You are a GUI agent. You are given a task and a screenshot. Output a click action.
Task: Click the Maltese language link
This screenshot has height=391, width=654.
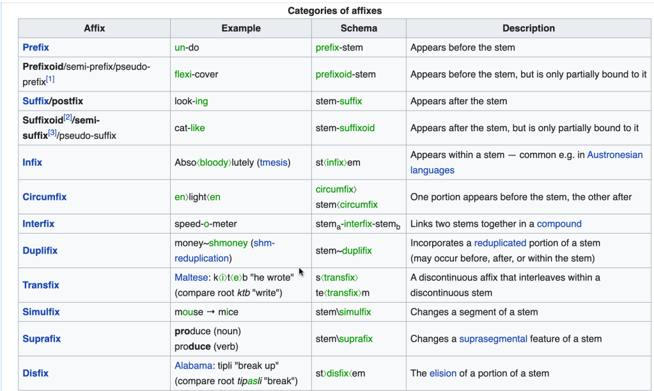pos(191,278)
